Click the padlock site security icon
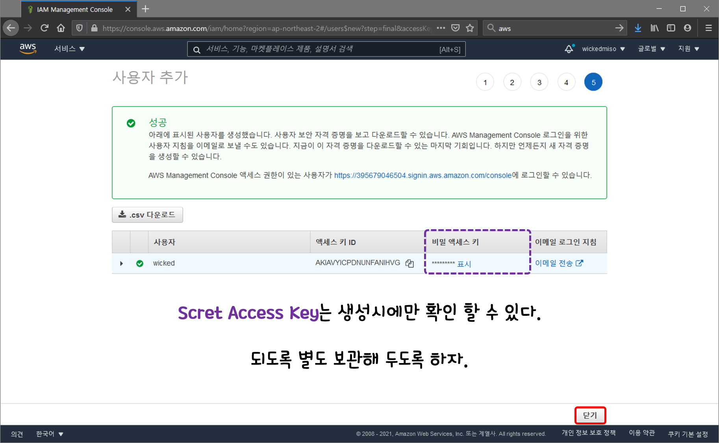This screenshot has height=443, width=719. [94, 28]
